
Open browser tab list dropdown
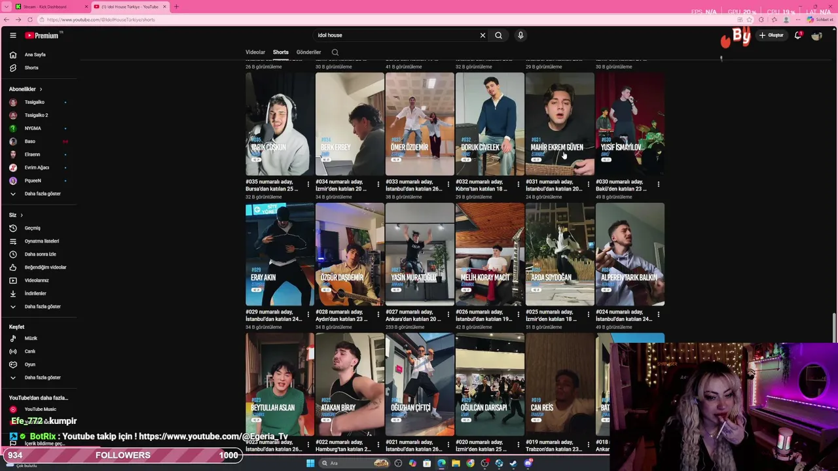click(x=7, y=7)
